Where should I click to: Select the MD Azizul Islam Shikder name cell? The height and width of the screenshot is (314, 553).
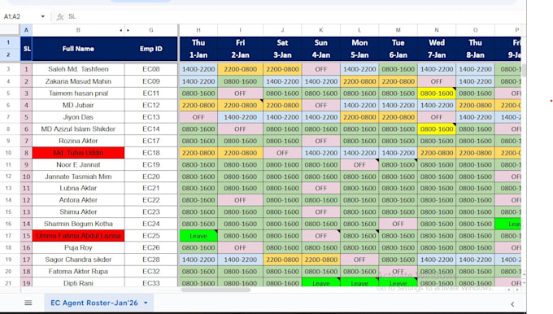point(78,129)
